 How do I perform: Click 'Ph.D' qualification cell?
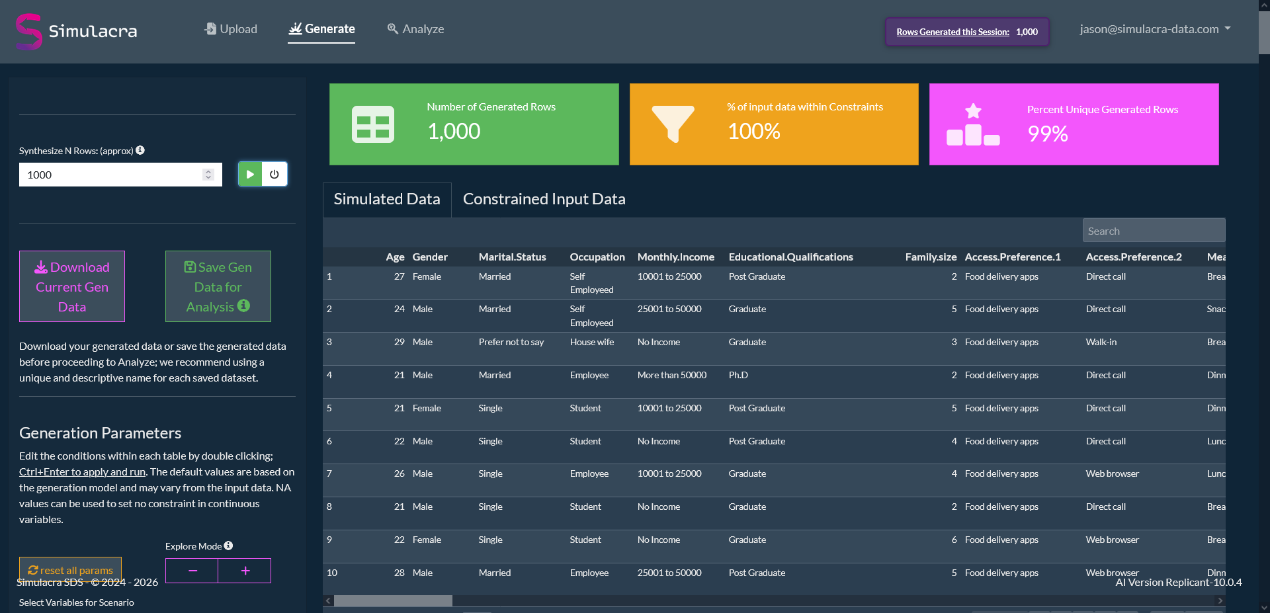738,375
